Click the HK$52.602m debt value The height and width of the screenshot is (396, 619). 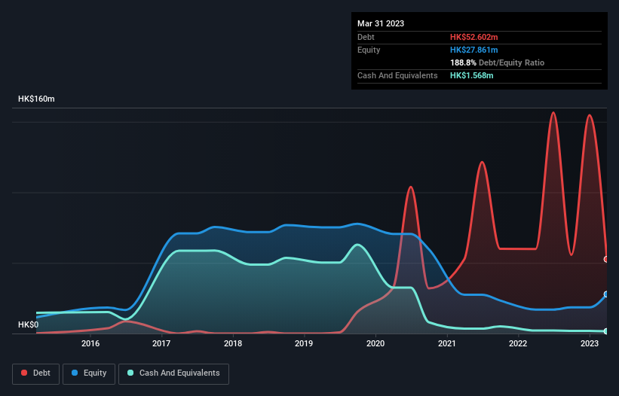click(473, 37)
